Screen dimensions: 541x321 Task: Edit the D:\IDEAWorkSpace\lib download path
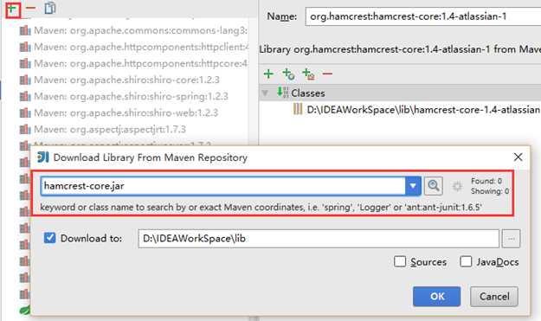319,239
